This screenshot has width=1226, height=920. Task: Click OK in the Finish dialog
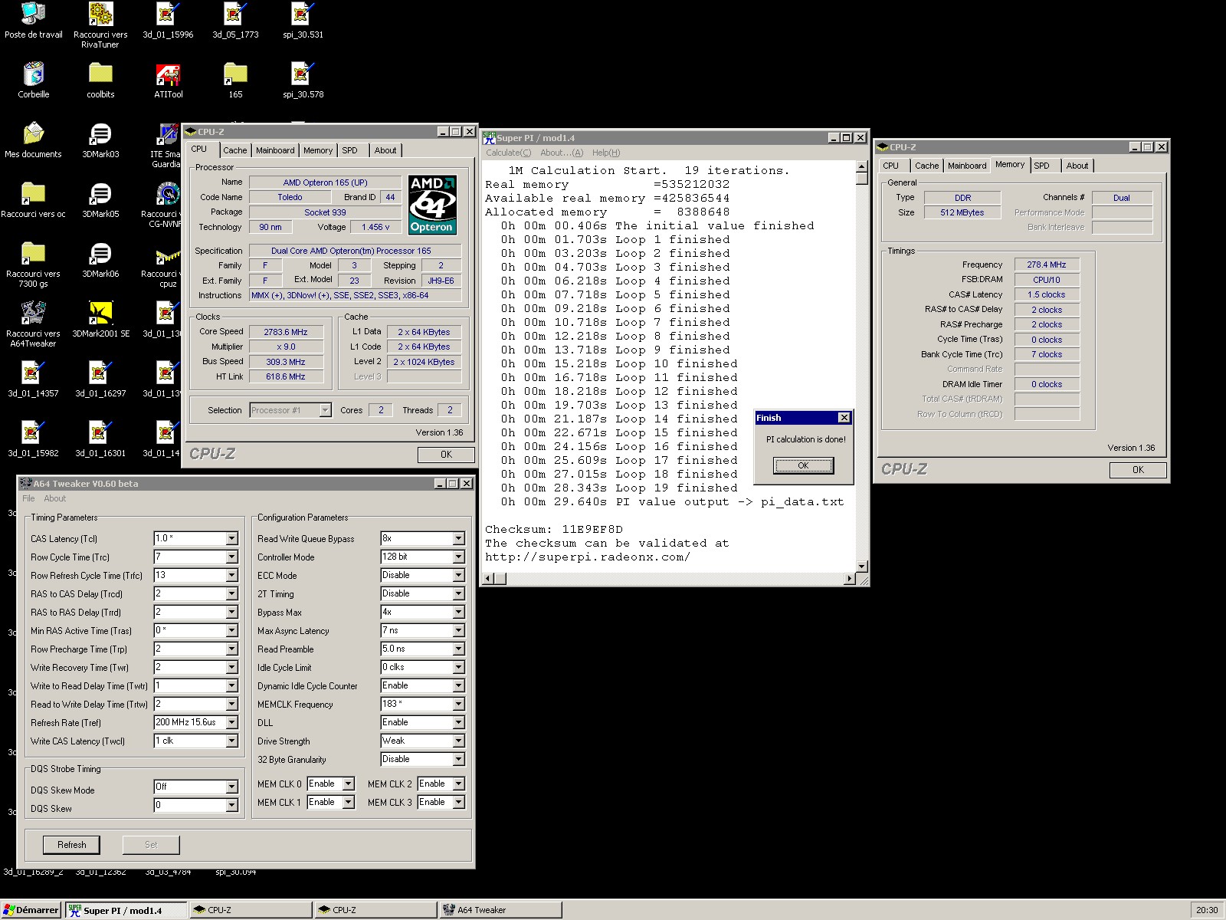pos(803,465)
